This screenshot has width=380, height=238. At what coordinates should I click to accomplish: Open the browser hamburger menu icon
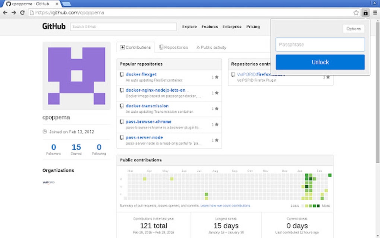tap(375, 12)
